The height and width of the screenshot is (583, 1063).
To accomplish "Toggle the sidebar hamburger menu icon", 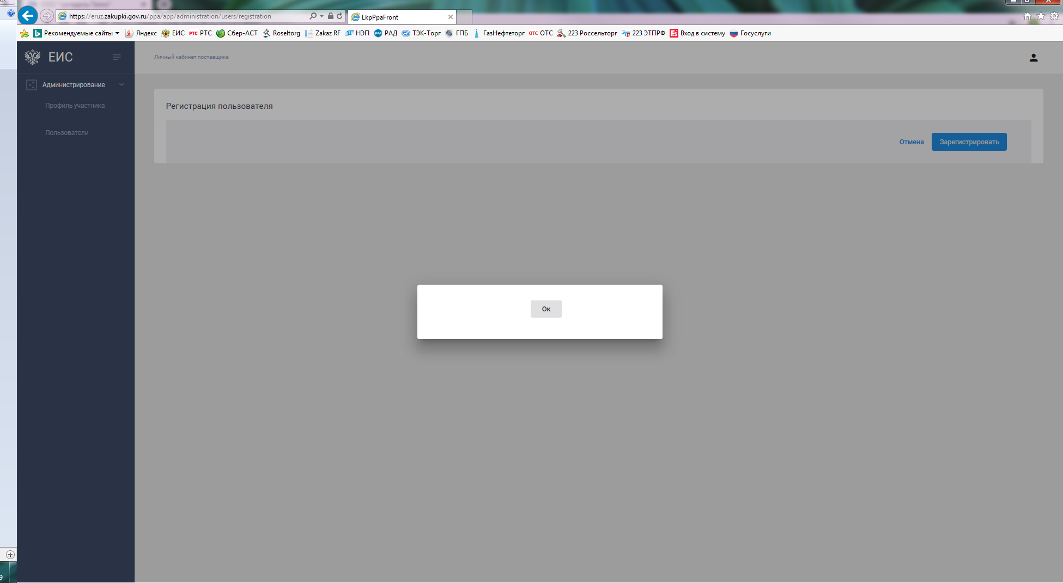I will 117,57.
